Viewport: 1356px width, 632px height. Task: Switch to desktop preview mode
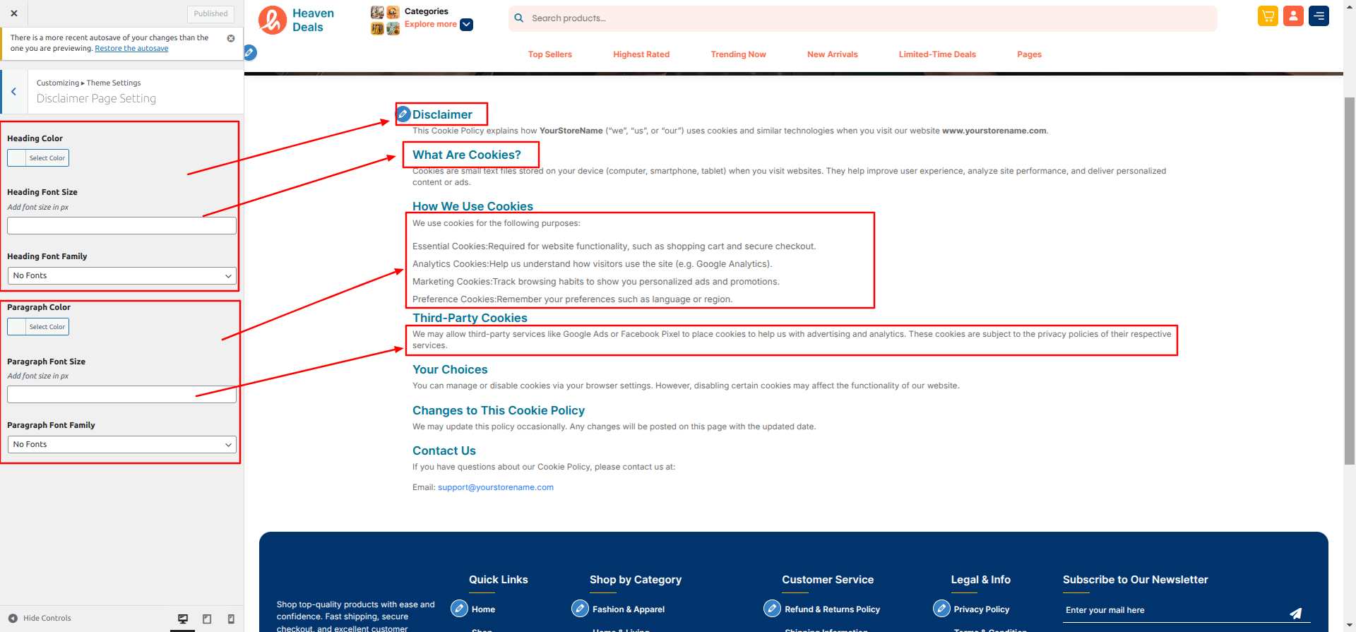point(183,619)
